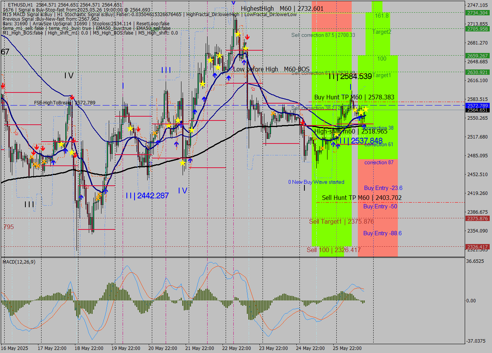
Task: Select the Sell Hunt TP M60 2403.702 label
Action: pyautogui.click(x=361, y=198)
